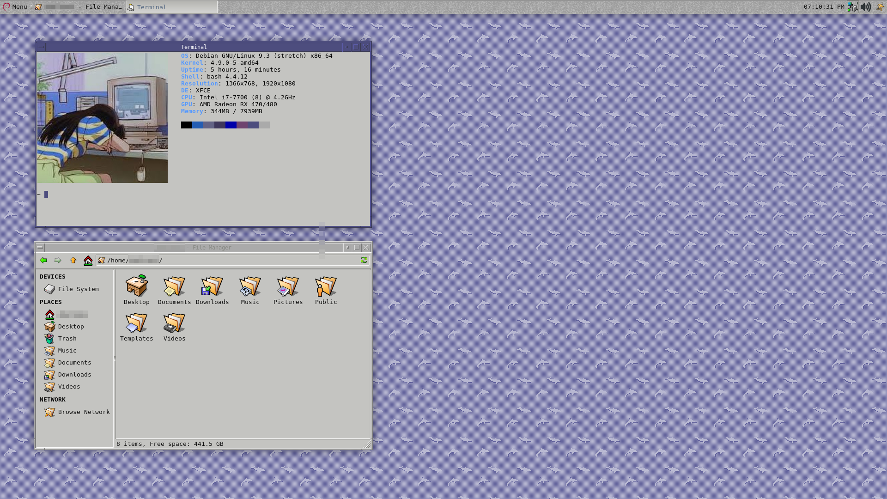Open the Documents folder icon in main pane
Viewport: 887px width, 499px height.
pos(175,290)
